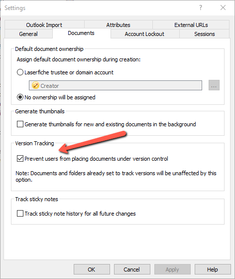Uncheck Prevent users from placing documents under version control
This screenshot has height=279, width=235.
click(20, 158)
